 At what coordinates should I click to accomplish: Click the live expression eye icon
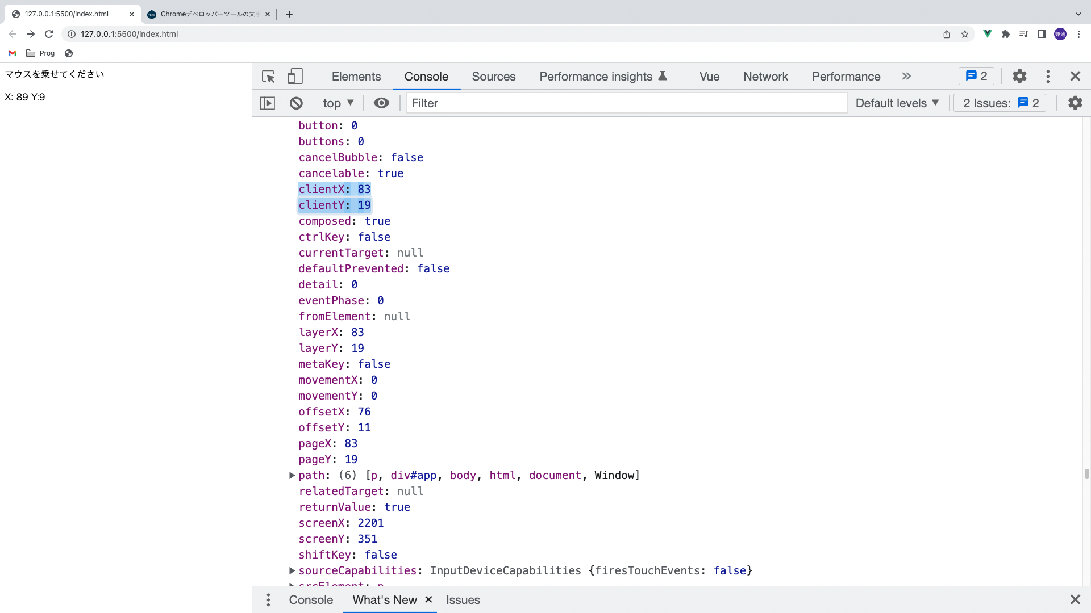point(381,103)
